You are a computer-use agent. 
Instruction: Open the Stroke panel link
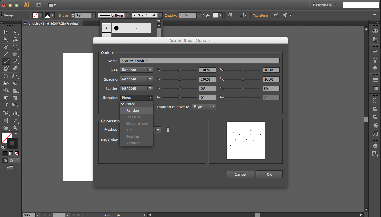point(63,15)
